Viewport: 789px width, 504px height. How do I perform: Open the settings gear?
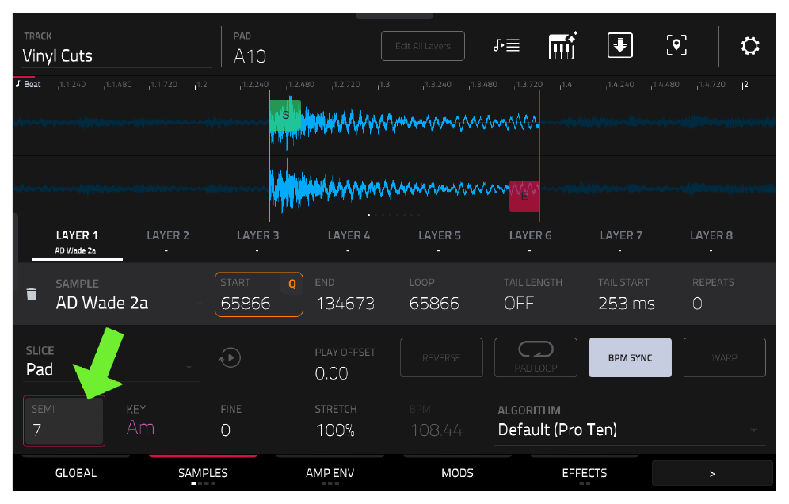click(749, 46)
